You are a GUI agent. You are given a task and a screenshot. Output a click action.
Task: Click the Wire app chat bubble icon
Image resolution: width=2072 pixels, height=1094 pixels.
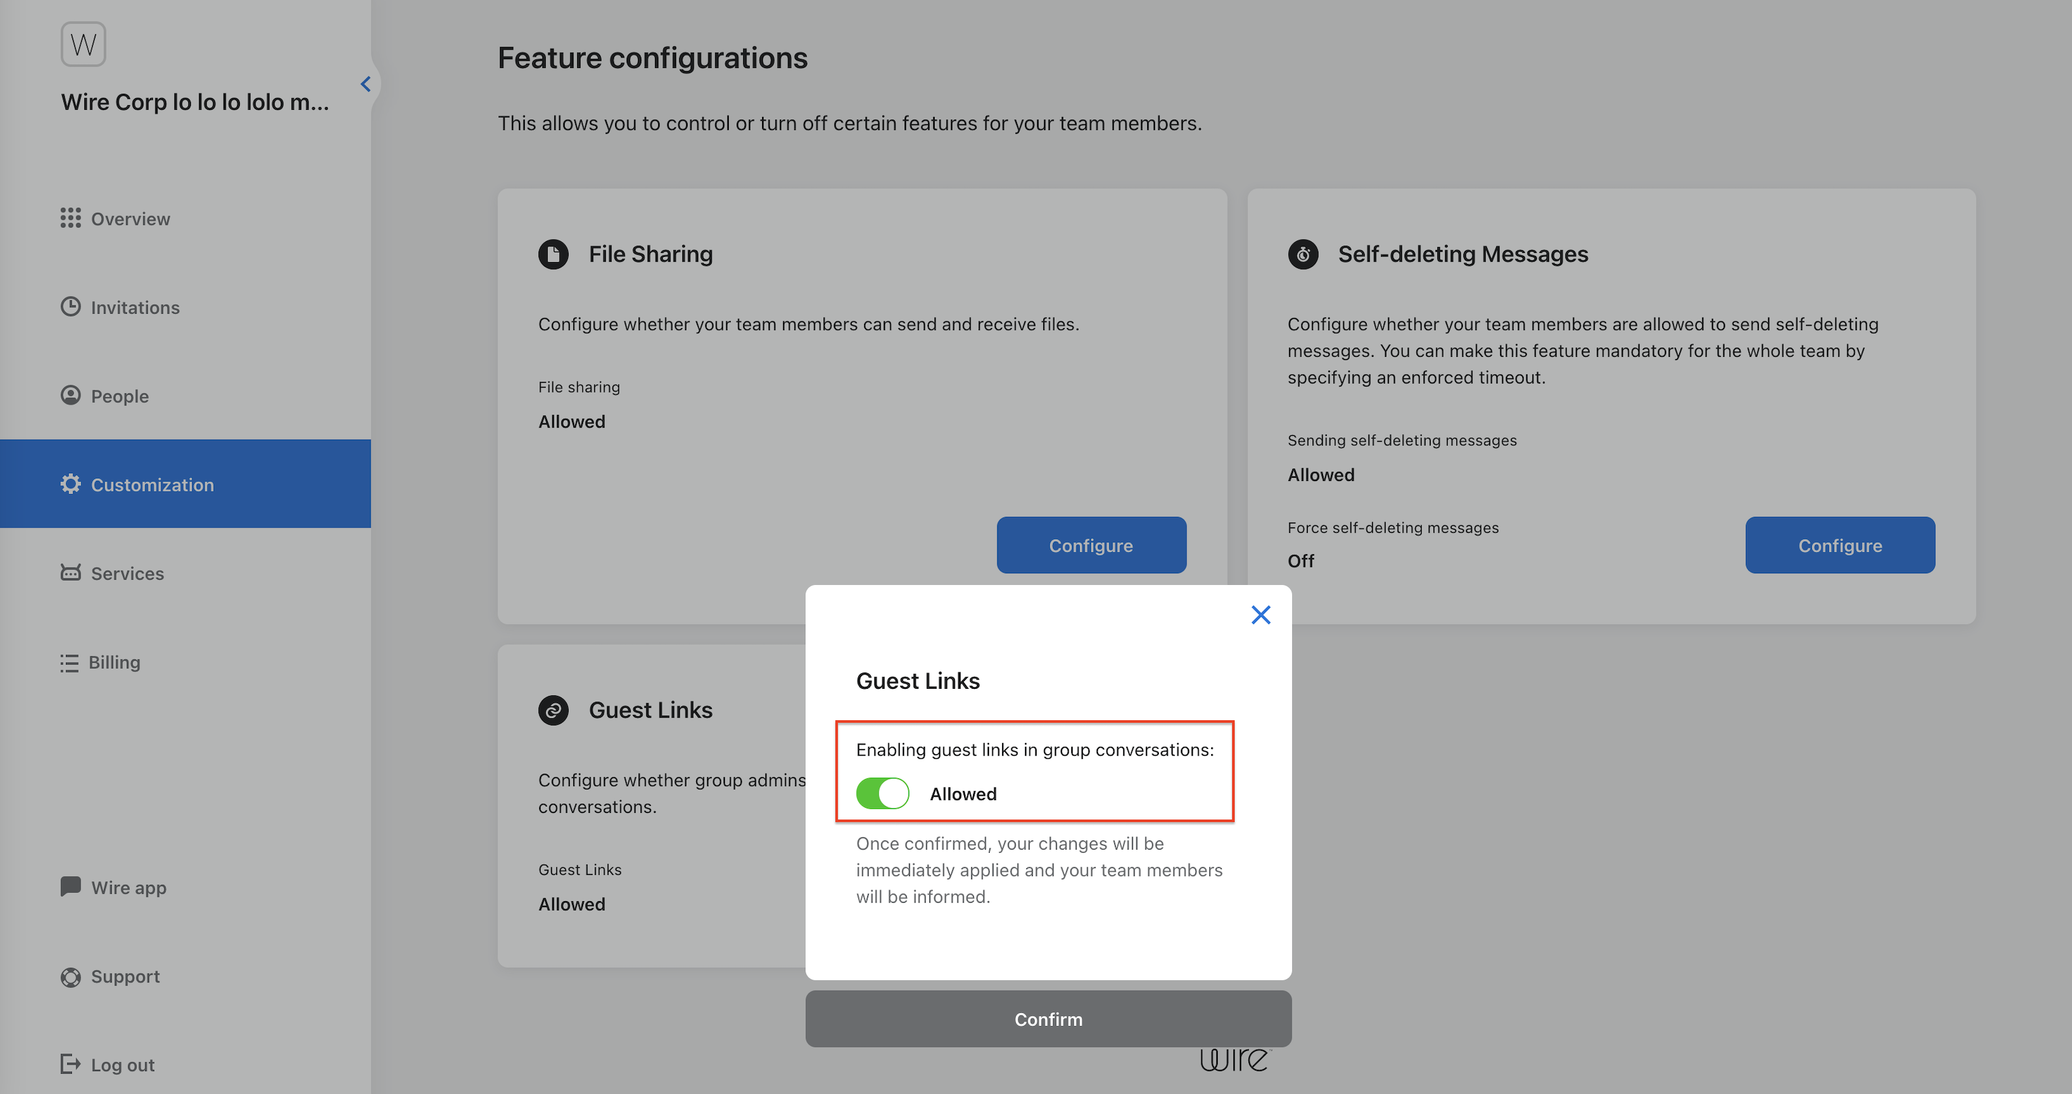[70, 886]
